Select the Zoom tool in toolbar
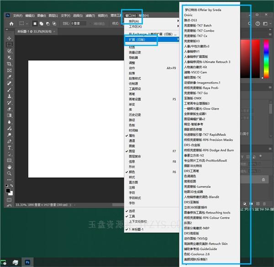274x267 pixels. click(9, 174)
